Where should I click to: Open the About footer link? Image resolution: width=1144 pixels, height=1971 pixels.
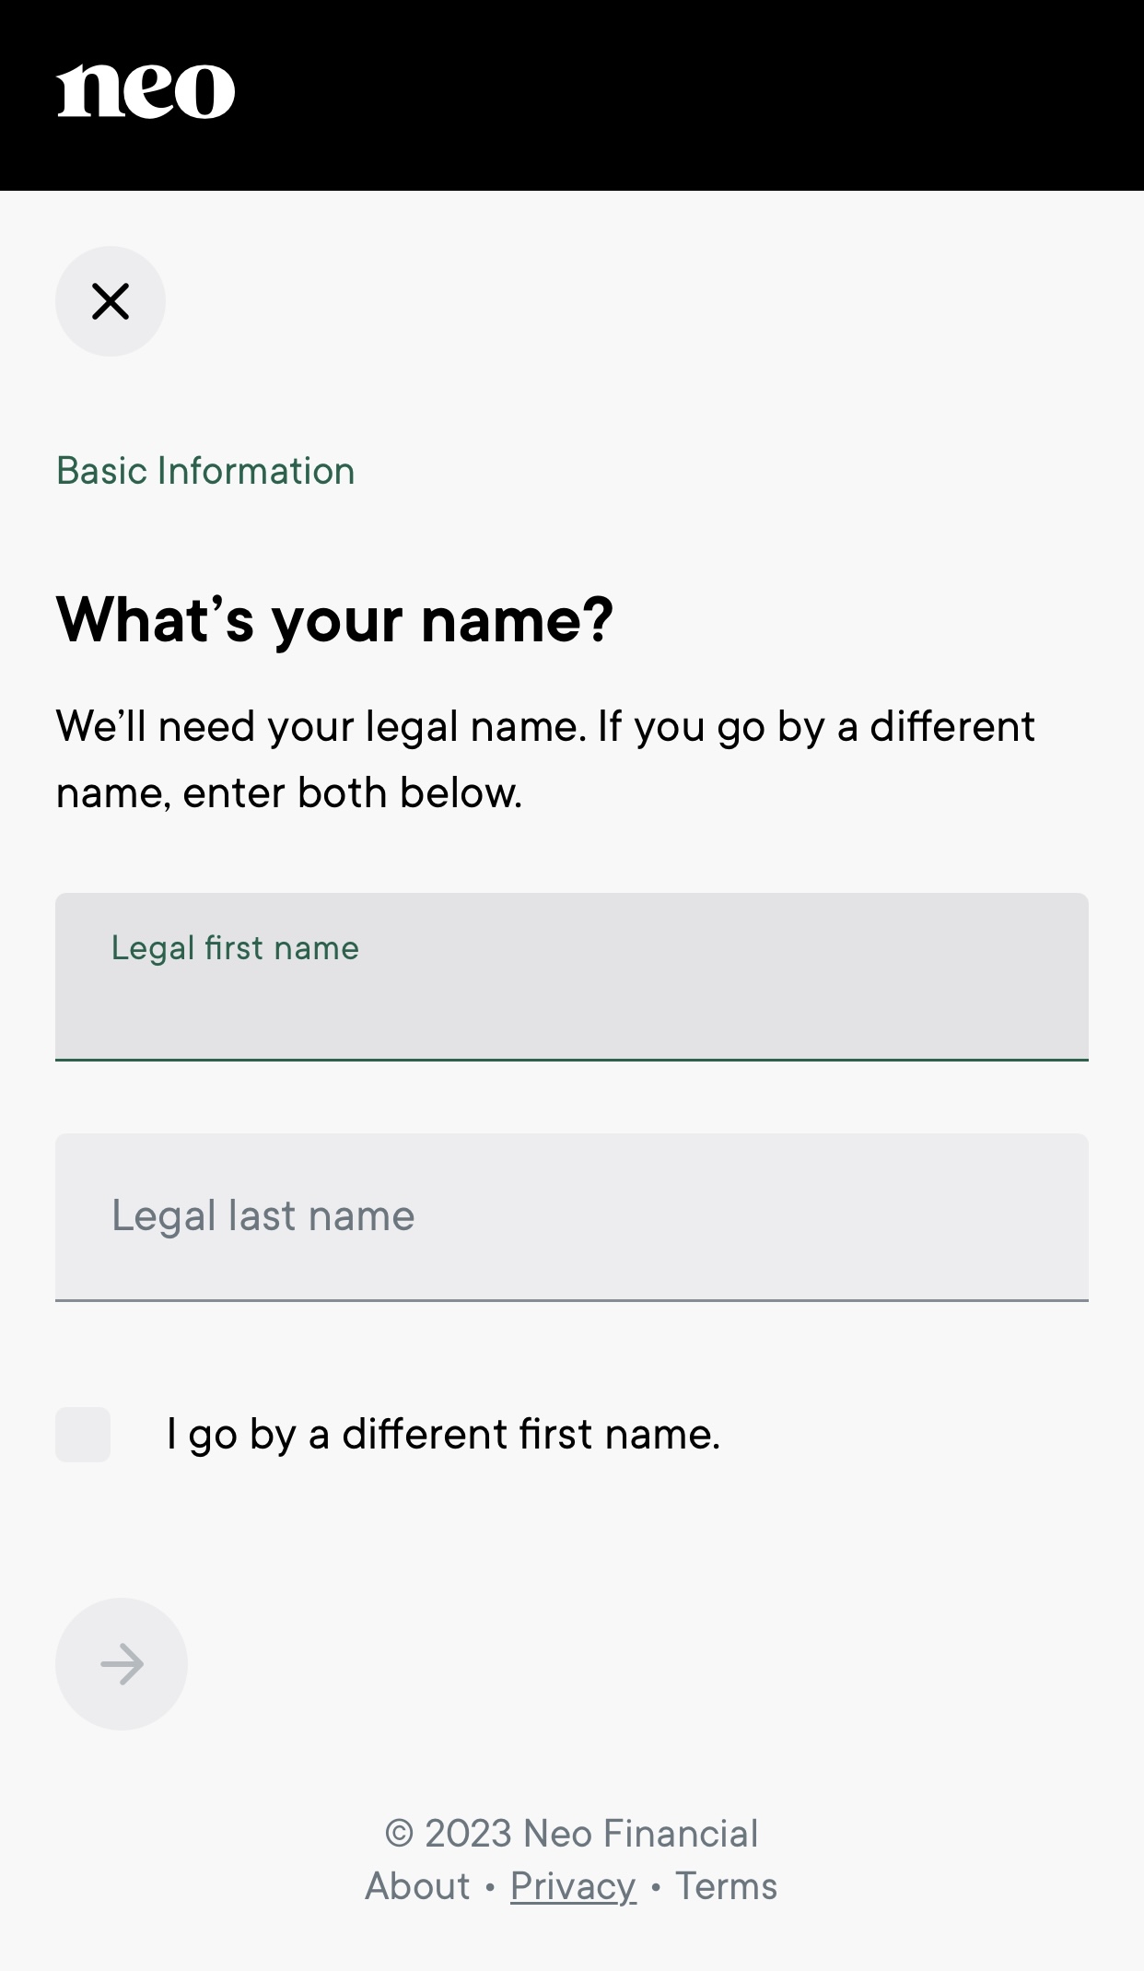(x=418, y=1886)
